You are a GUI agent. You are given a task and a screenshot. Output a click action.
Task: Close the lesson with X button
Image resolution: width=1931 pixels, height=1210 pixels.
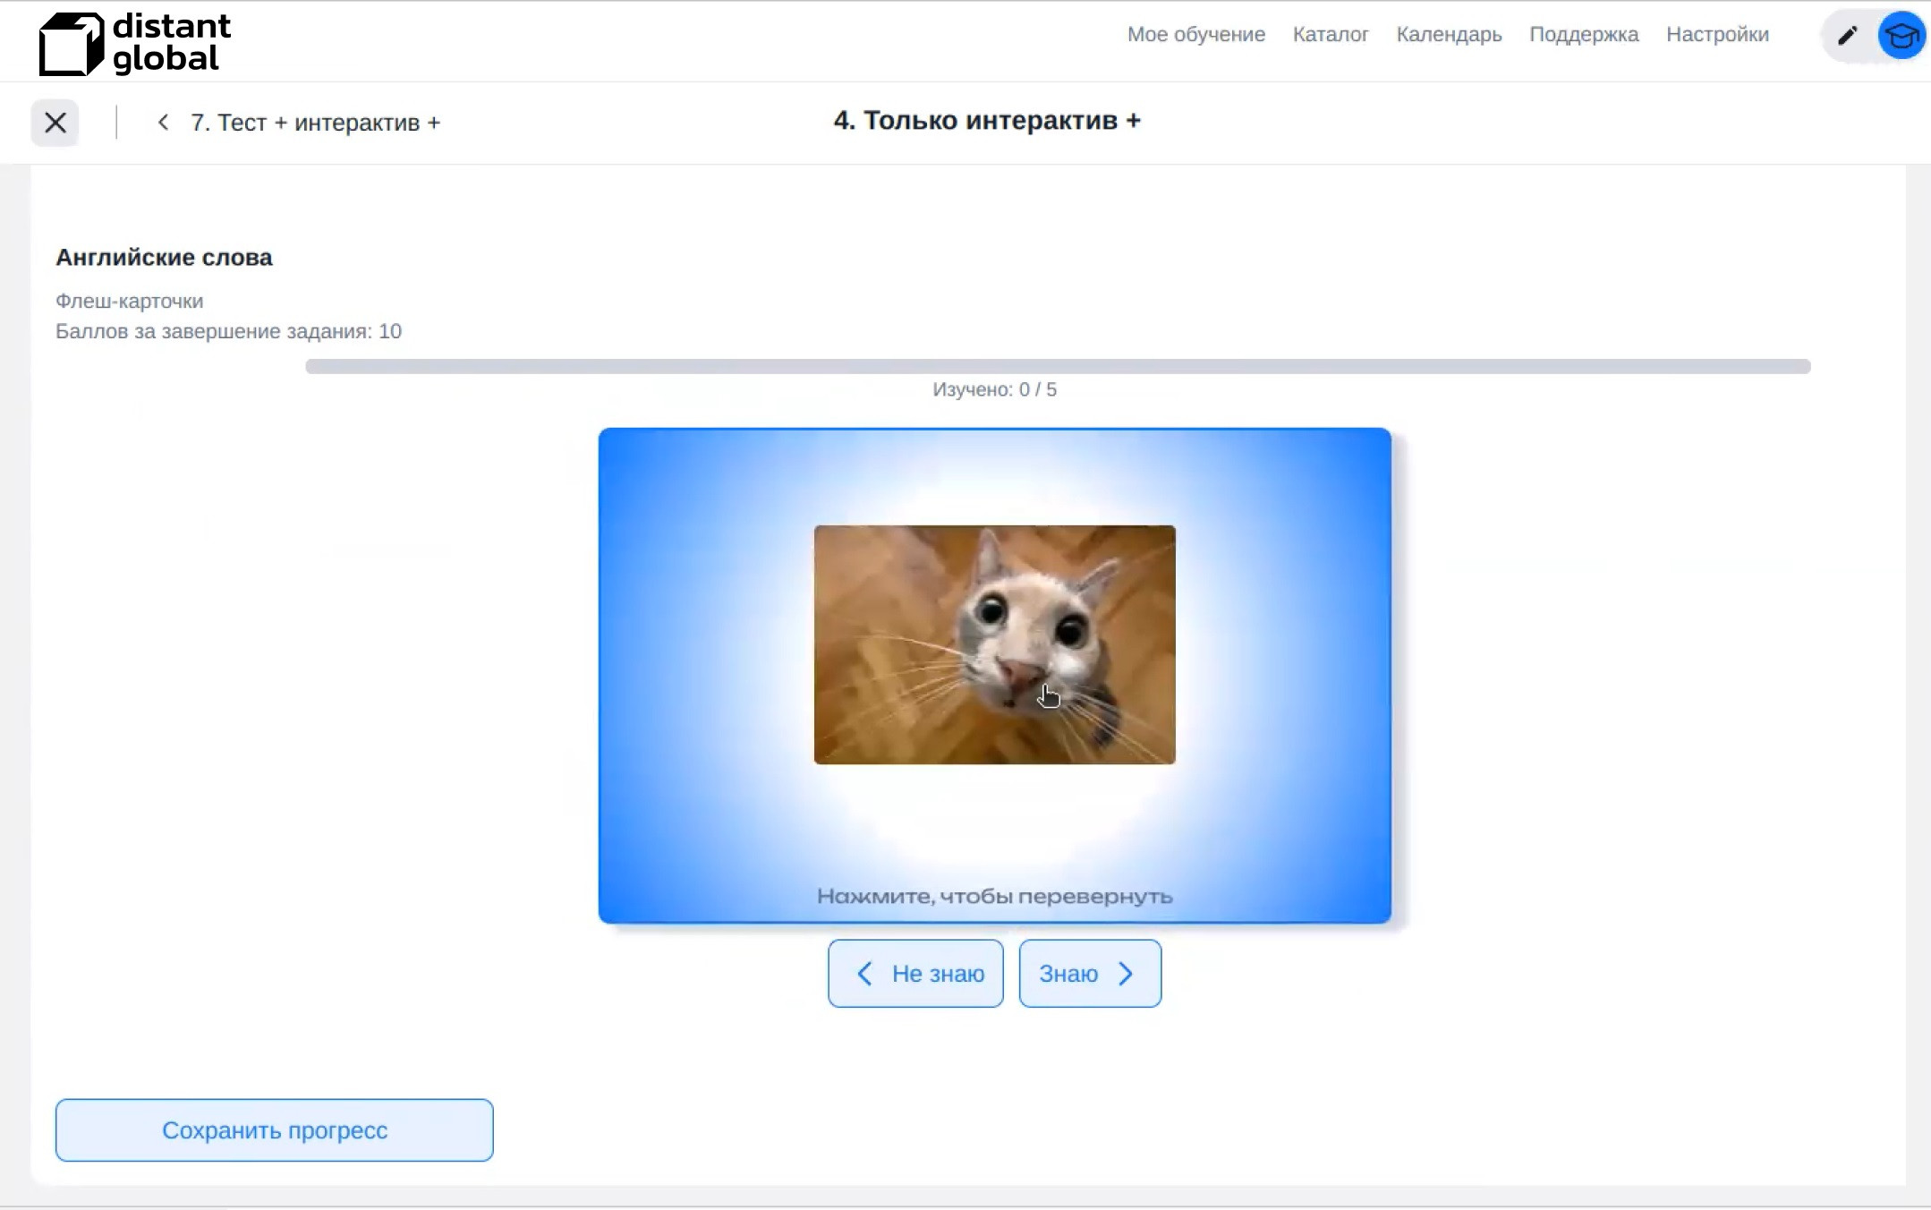(x=55, y=123)
